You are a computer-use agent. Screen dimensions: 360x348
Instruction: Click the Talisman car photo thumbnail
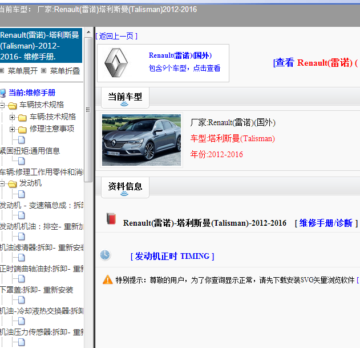coord(141,140)
